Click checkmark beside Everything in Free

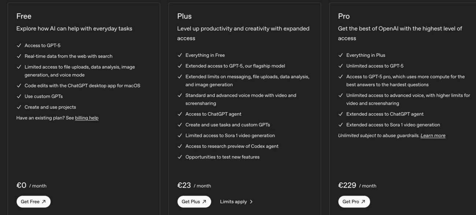coord(180,55)
